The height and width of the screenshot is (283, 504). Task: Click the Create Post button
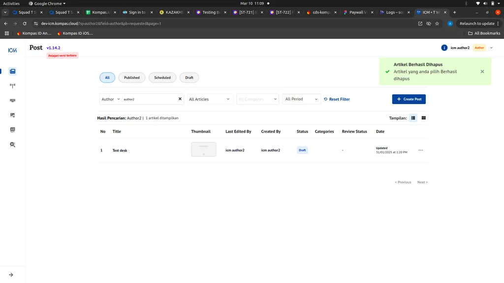409,99
